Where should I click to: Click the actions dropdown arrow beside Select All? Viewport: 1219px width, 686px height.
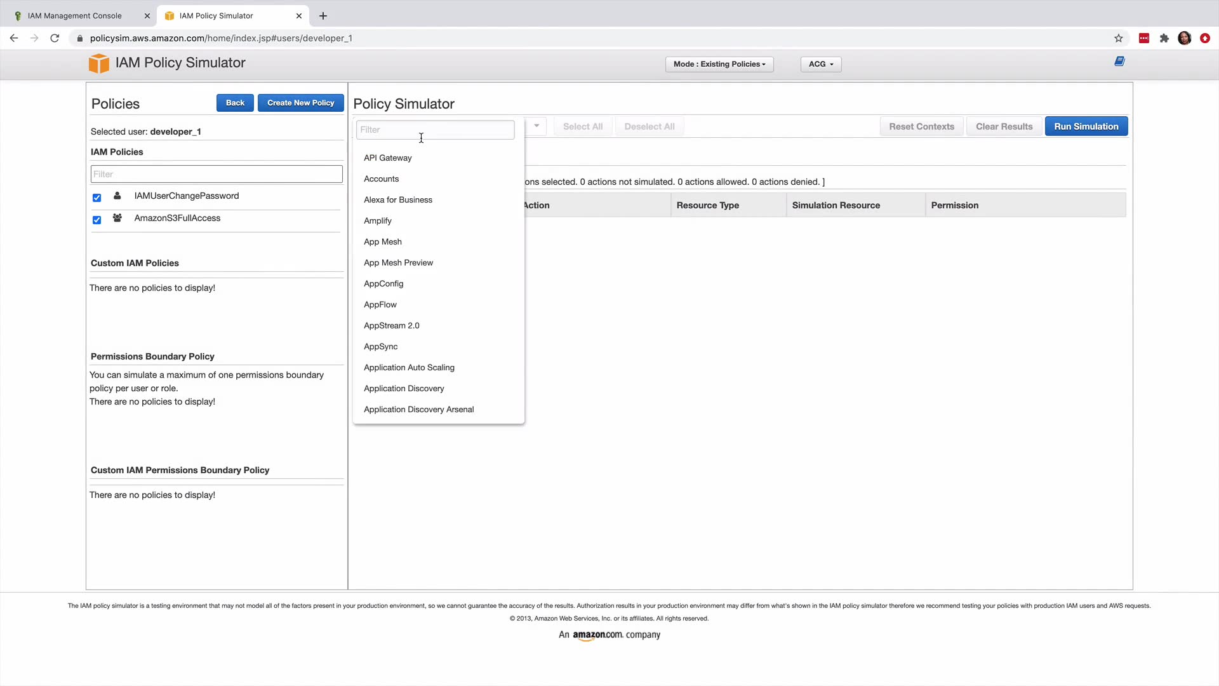536,126
